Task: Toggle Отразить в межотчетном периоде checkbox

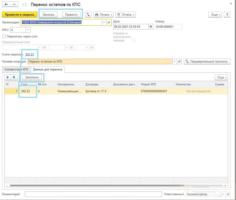Action: point(134,40)
